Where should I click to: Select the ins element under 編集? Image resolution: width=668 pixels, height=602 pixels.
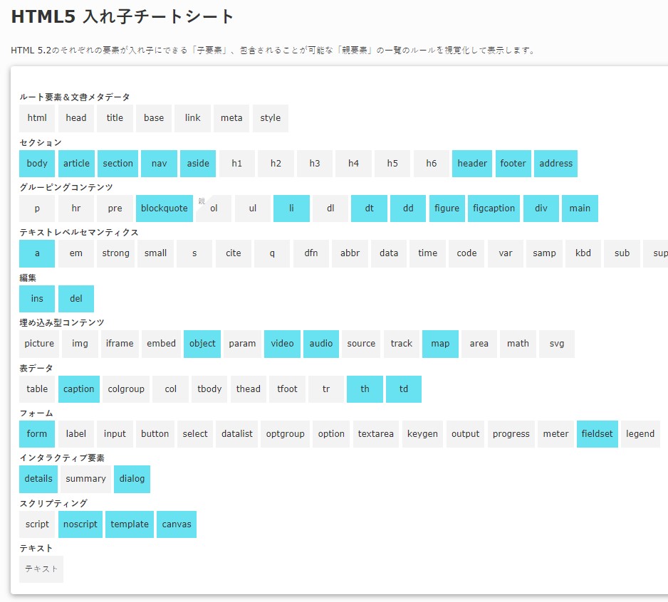tap(37, 299)
